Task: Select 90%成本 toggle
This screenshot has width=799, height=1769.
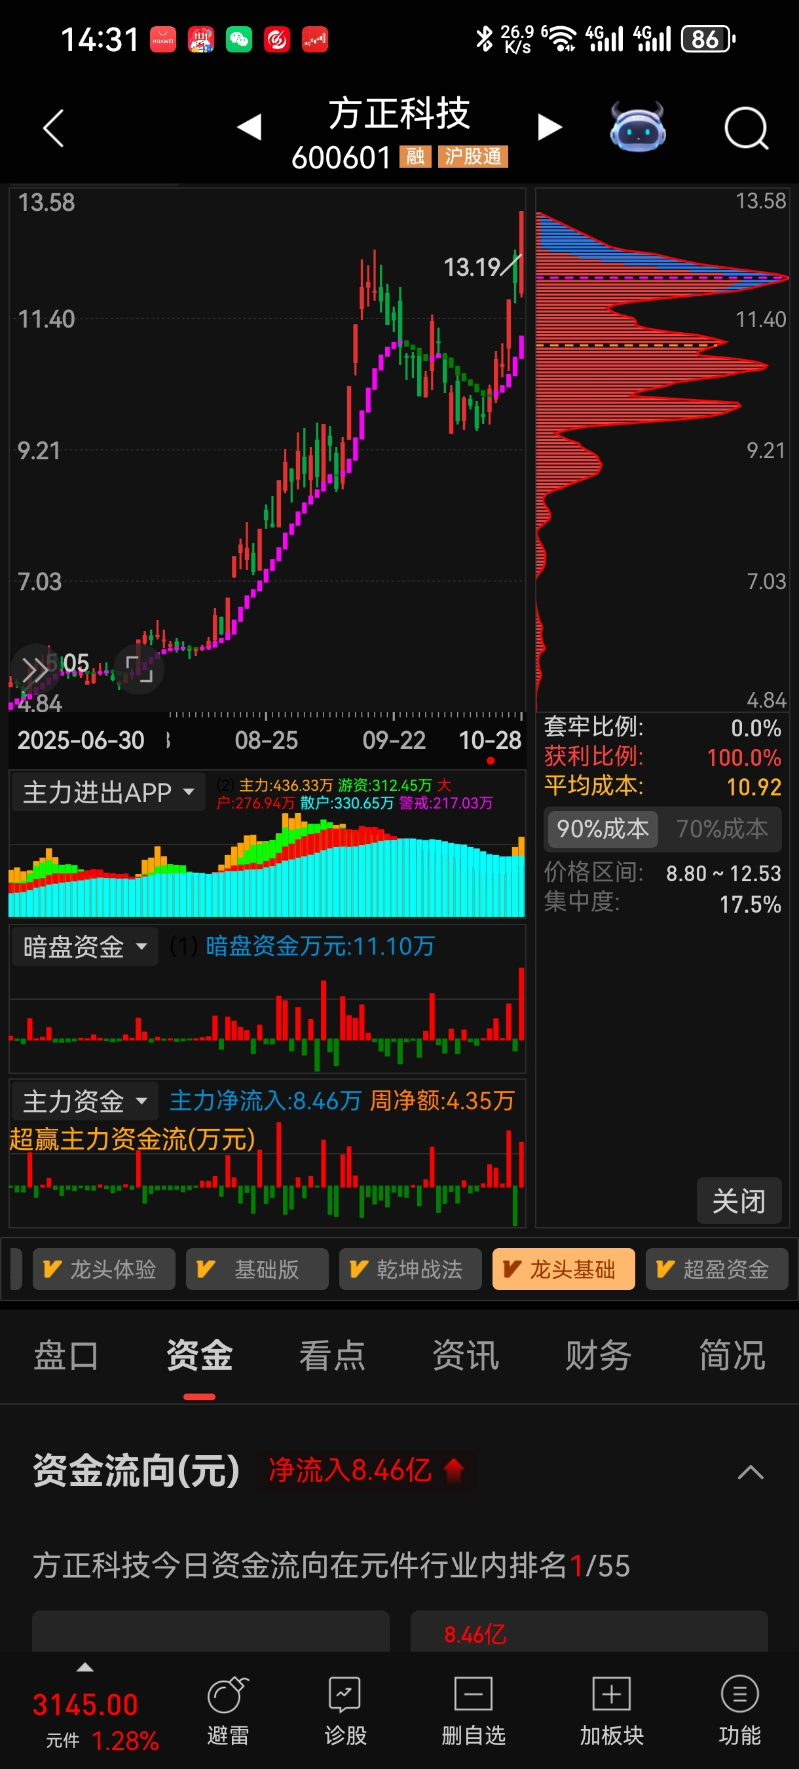Action: coord(603,829)
